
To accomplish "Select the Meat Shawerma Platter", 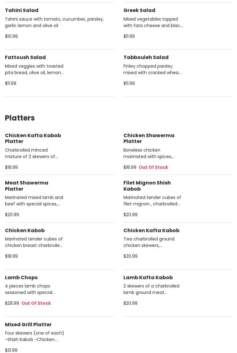I will click(26, 186).
